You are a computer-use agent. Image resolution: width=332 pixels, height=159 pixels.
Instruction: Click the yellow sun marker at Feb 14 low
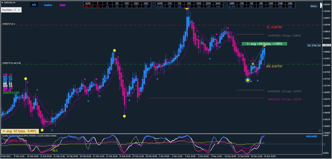42,130
